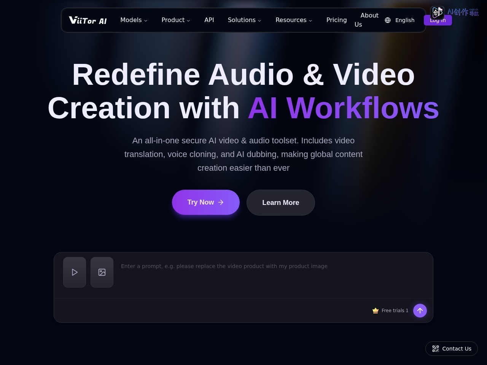Go to the About Us page

[x=366, y=20]
